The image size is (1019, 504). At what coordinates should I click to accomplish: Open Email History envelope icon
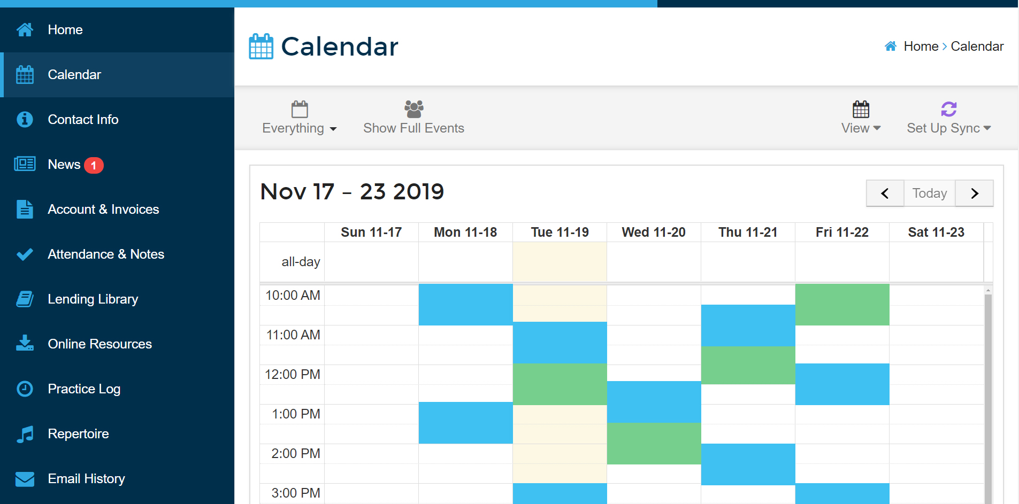click(x=25, y=479)
